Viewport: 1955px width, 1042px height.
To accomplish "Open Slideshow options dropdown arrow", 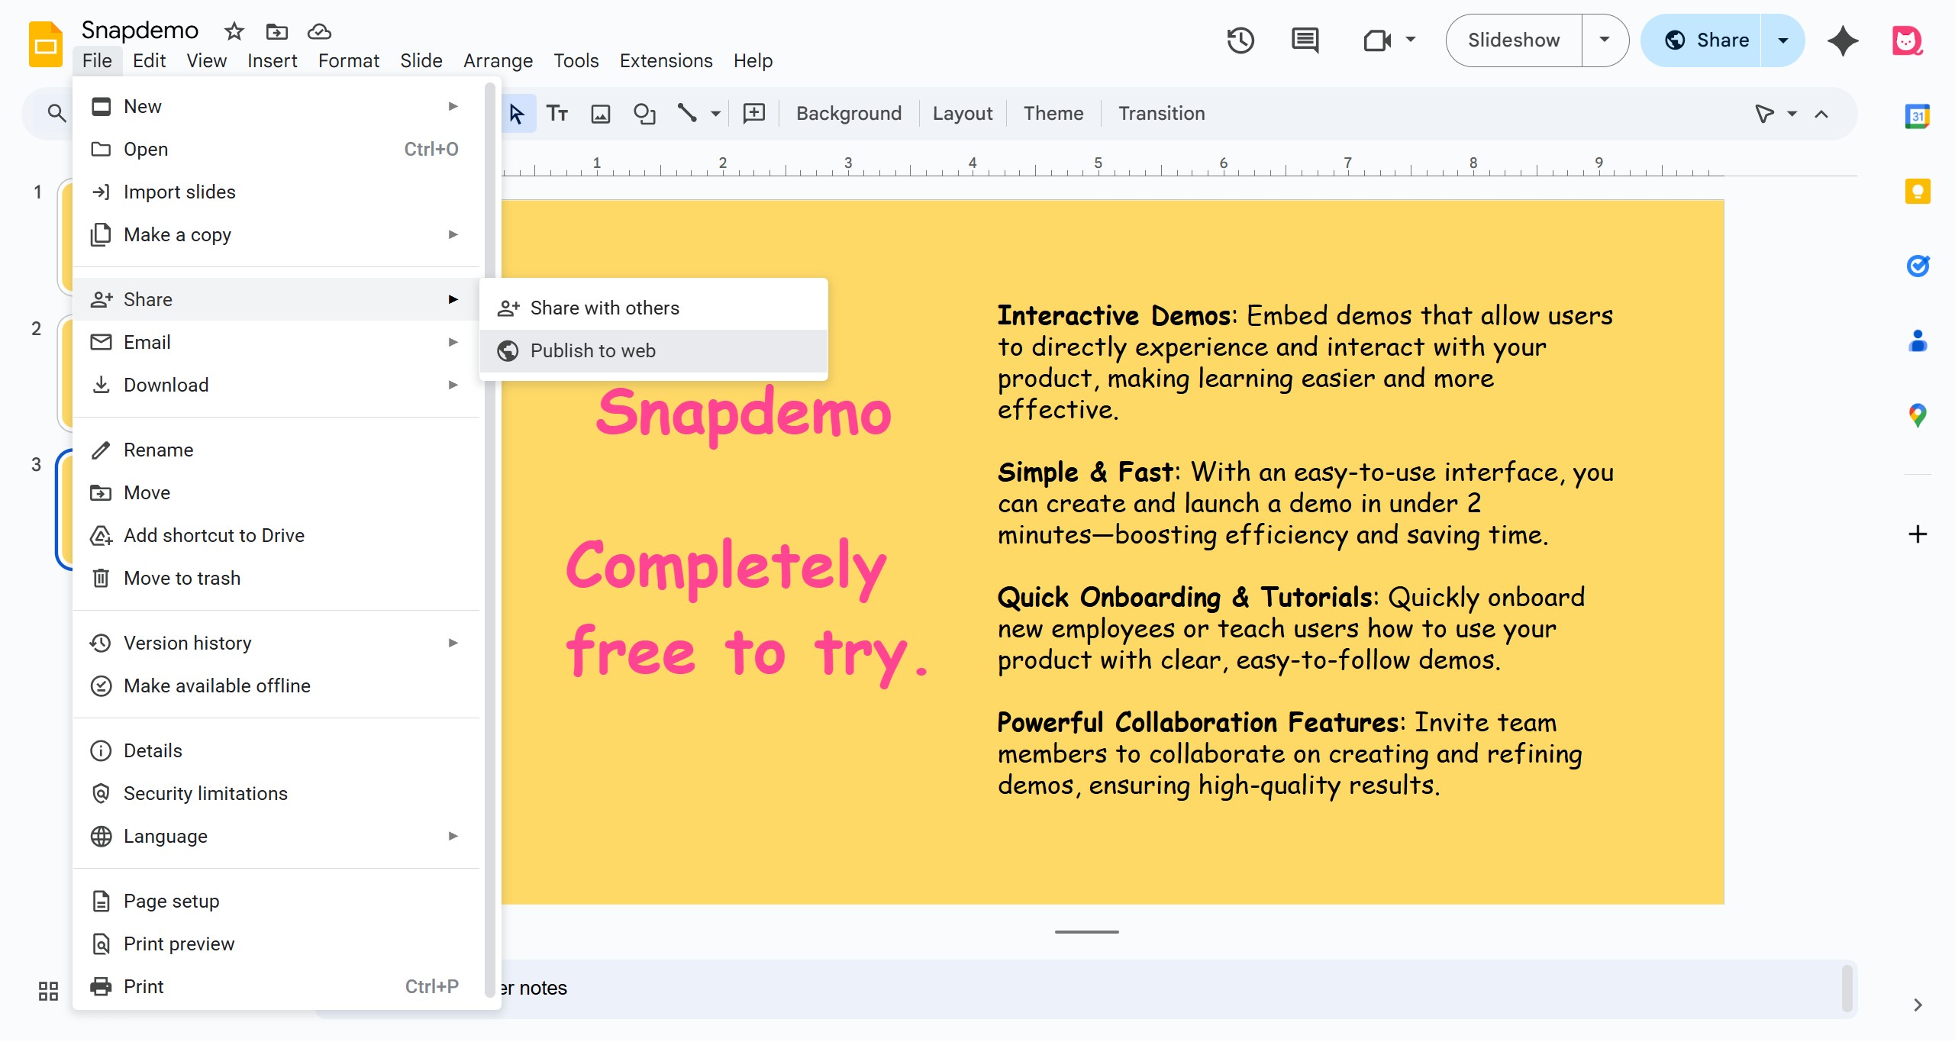I will [x=1605, y=40].
